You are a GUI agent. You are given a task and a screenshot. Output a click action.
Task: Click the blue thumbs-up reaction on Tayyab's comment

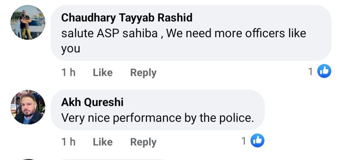(x=324, y=71)
